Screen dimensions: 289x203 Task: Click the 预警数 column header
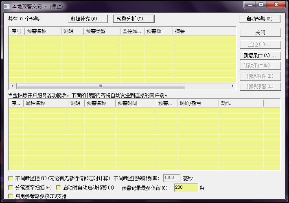click(x=158, y=31)
